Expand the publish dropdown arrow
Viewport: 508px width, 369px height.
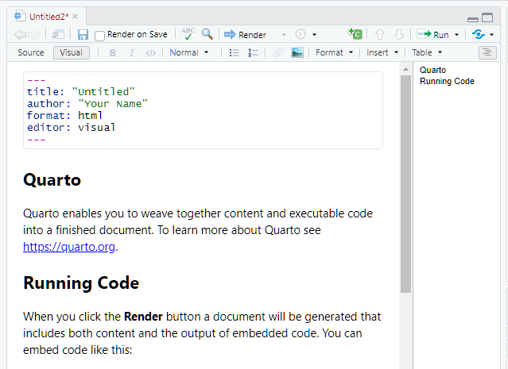492,35
